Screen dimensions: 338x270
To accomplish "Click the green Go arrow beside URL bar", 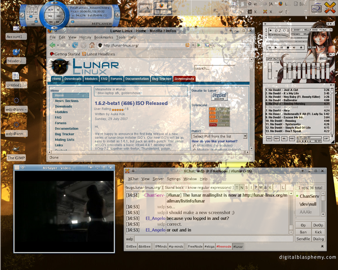I will (x=199, y=45).
